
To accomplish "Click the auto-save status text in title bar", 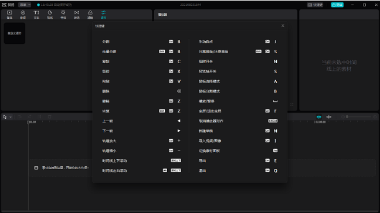I will (56, 5).
